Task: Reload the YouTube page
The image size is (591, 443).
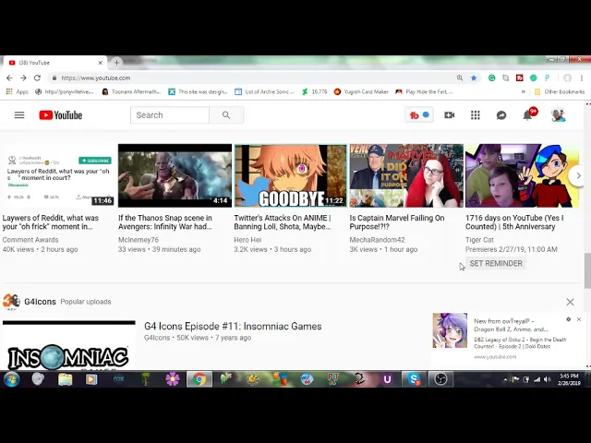Action: click(x=37, y=78)
